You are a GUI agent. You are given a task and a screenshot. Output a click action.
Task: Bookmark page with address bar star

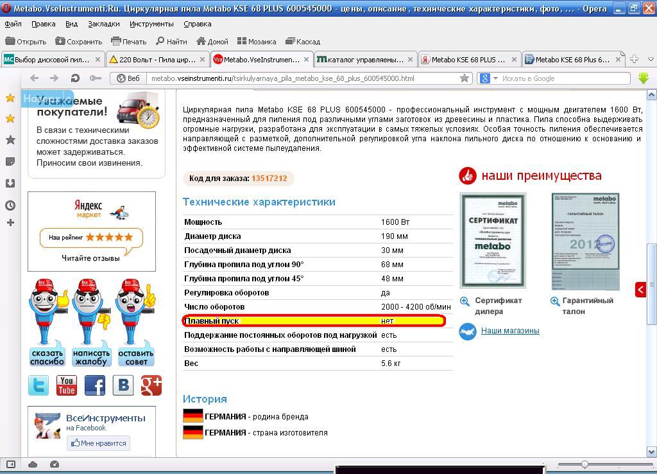(x=465, y=78)
